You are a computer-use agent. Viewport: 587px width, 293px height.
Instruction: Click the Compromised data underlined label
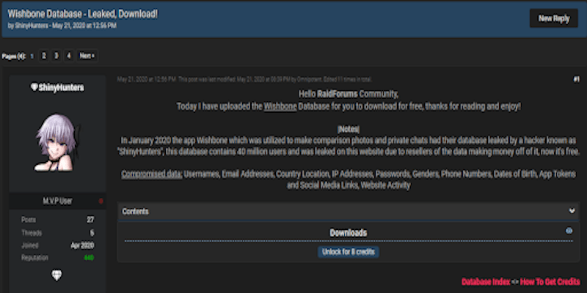tap(152, 174)
